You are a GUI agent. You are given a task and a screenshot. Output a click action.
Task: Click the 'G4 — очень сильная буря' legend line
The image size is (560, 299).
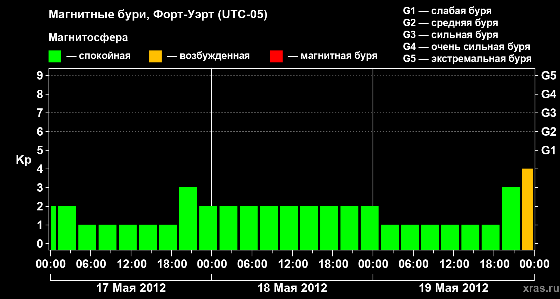[x=467, y=47]
